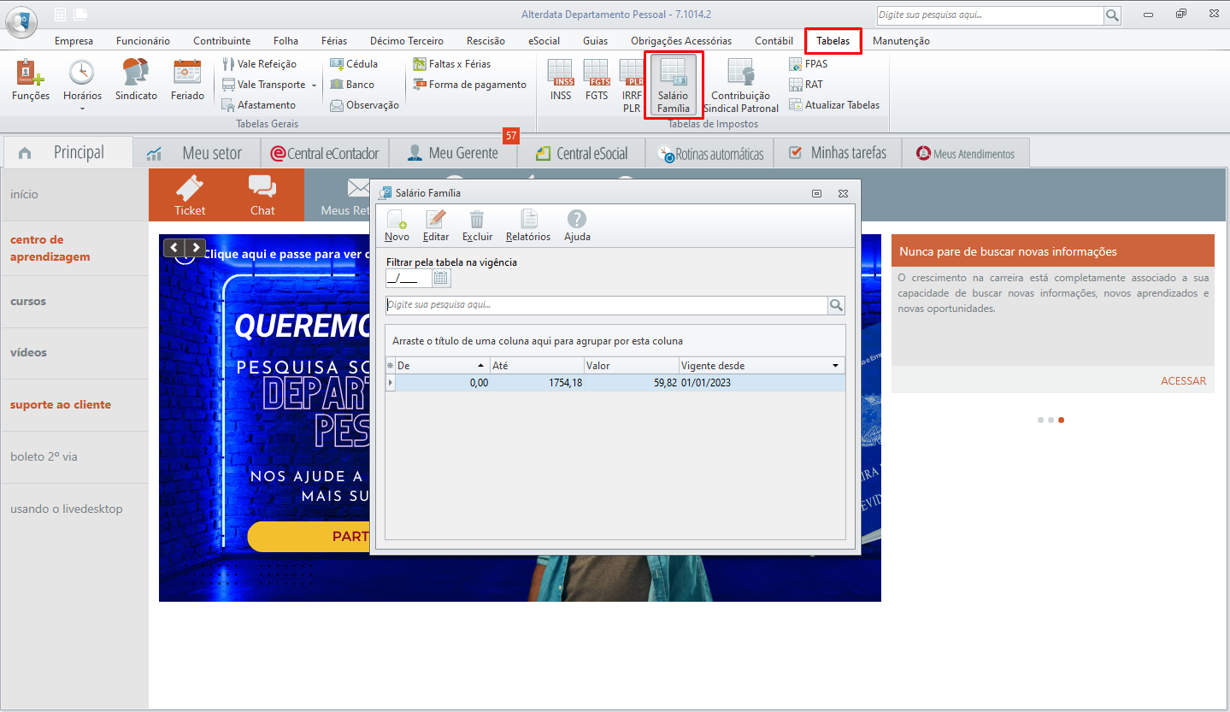Open Contribuição Sindical Patronal table
This screenshot has width=1230, height=712.
(x=741, y=85)
